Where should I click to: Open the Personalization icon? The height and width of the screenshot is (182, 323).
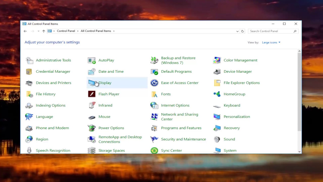pos(217,117)
